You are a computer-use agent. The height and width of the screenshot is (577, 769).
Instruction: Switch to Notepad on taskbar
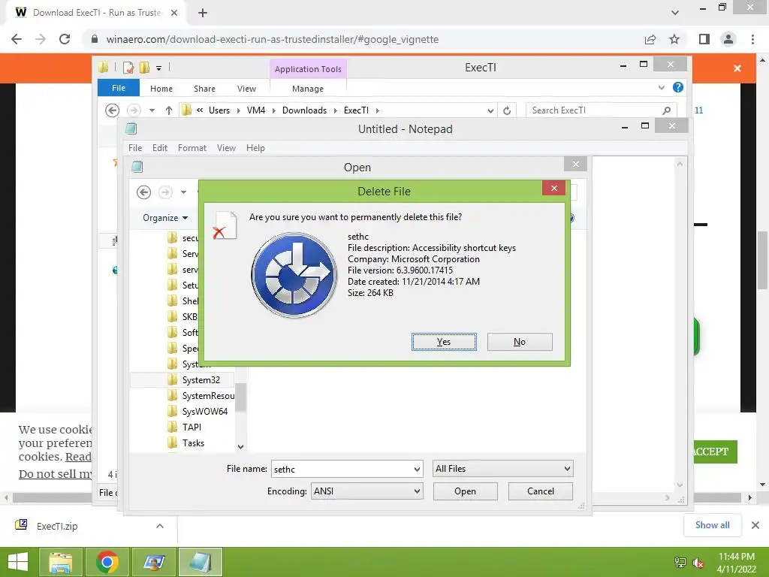pos(200,562)
